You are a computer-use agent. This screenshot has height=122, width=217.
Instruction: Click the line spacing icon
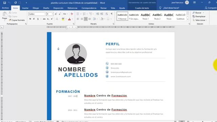point(95,19)
